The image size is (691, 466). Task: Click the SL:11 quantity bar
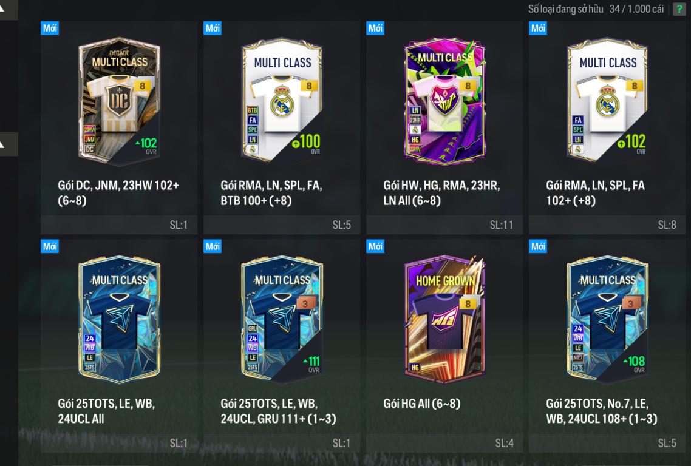coord(444,225)
